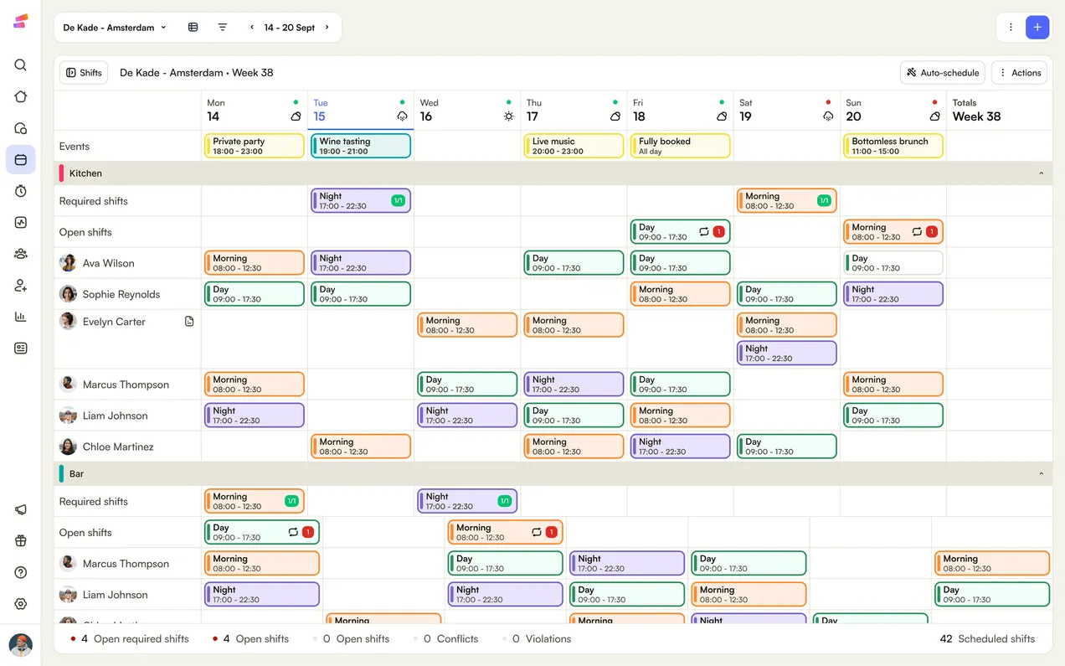Open the bar chart reports icon
This screenshot has height=666, width=1065.
21,317
